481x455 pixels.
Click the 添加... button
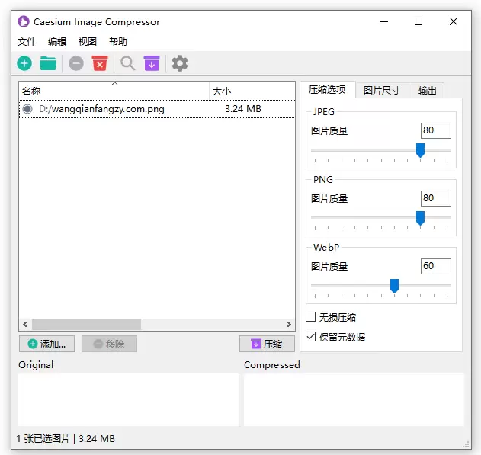pos(46,344)
